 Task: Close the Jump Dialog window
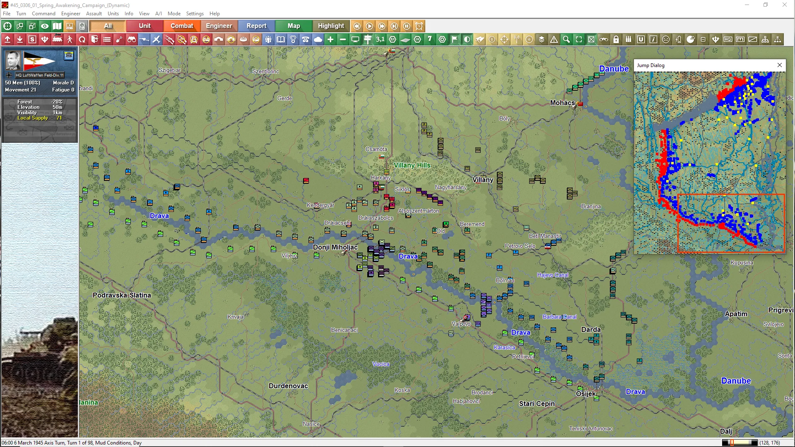[x=780, y=65]
